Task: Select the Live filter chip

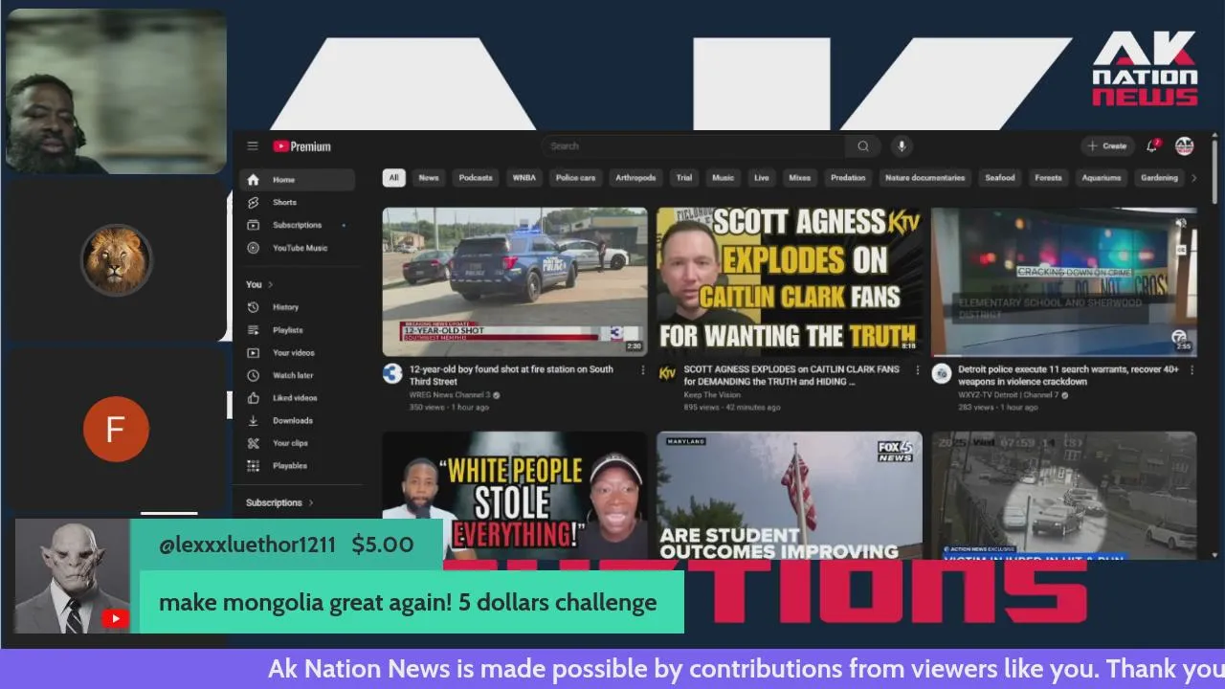Action: 762,178
